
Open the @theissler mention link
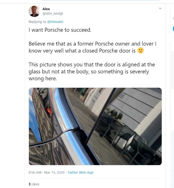tap(55, 22)
